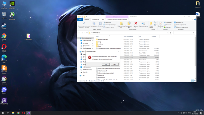Click the up-one-level arrow in Explorer
Viewport: 204px width, 115px height.
[x=87, y=33]
